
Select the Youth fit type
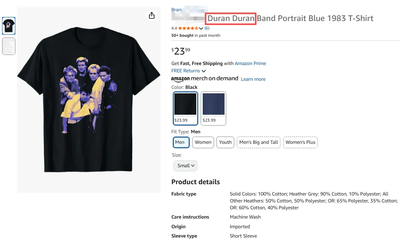[225, 142]
